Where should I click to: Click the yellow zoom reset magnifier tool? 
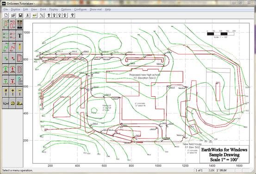(x=6, y=92)
